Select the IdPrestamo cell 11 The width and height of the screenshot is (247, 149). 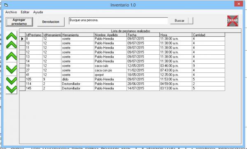[34, 48]
